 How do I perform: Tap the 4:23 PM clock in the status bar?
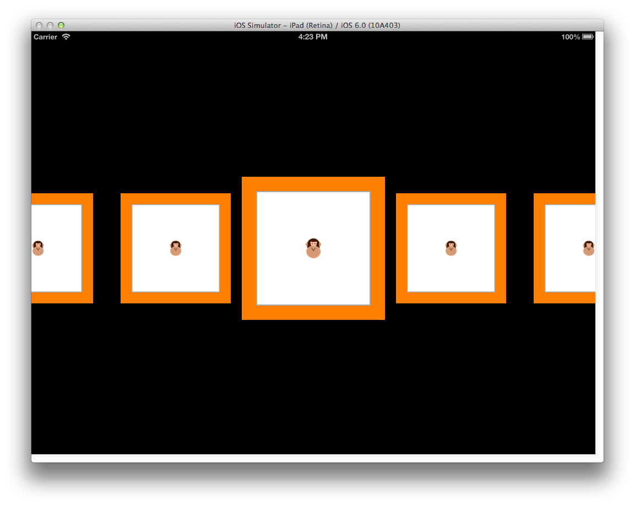coord(313,36)
